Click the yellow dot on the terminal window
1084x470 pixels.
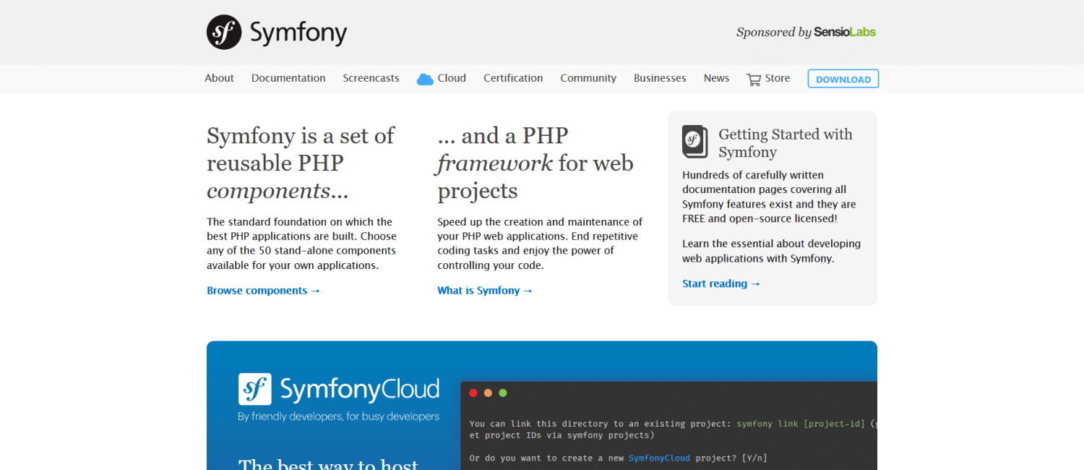(488, 393)
